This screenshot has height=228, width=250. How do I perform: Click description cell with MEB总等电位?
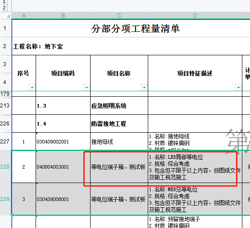(195, 199)
